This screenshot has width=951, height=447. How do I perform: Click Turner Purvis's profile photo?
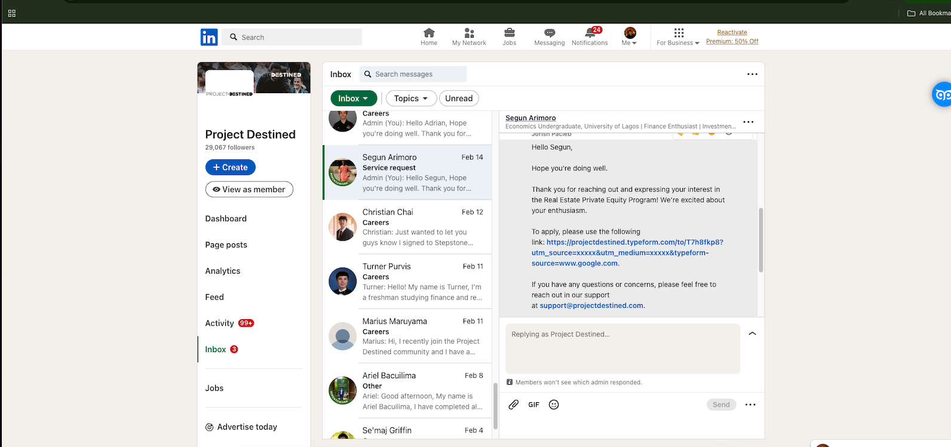point(343,281)
